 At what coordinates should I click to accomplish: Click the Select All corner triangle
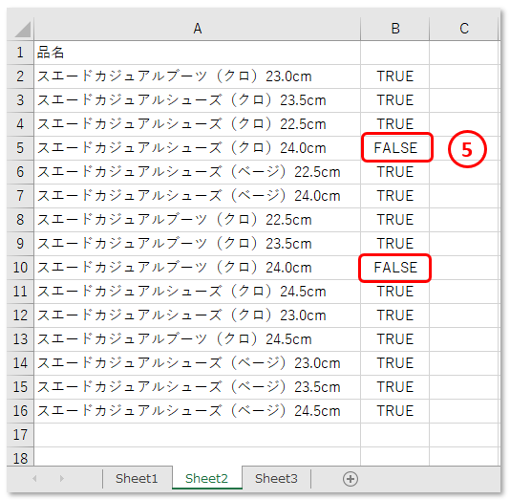(23, 29)
